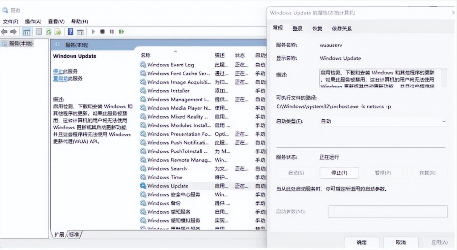Open the 依存关系 tab in properties dialog
Viewport: 457px width, 250px height.
[341, 28]
